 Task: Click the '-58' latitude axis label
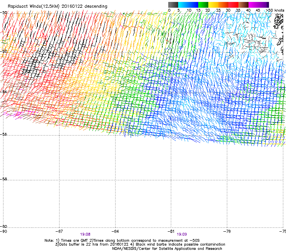3,179
